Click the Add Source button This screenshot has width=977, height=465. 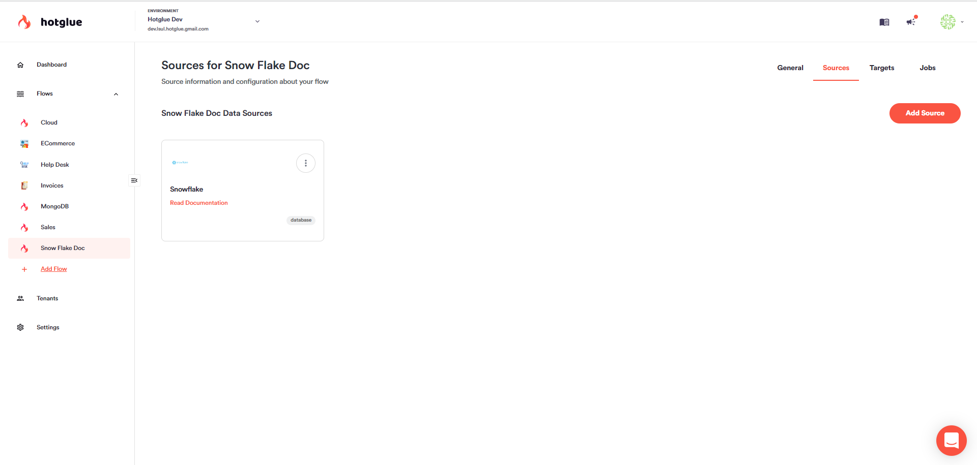[x=925, y=113]
